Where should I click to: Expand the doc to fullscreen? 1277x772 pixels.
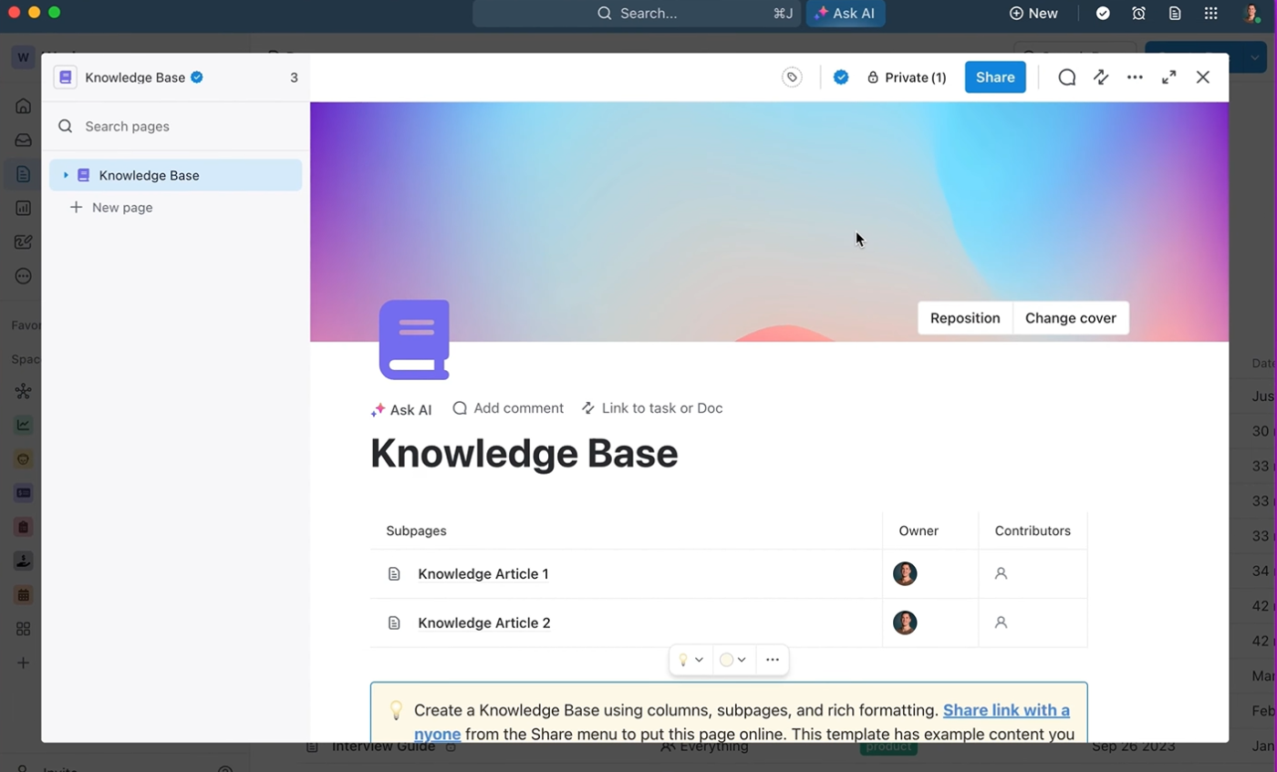coord(1169,77)
